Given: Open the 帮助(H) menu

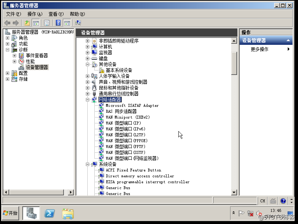Looking at the screenshot, I should click(x=77, y=14).
